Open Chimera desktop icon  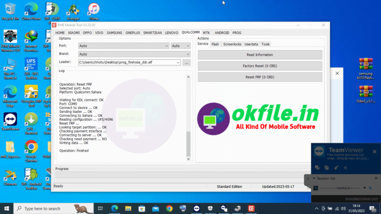pyautogui.click(x=10, y=177)
